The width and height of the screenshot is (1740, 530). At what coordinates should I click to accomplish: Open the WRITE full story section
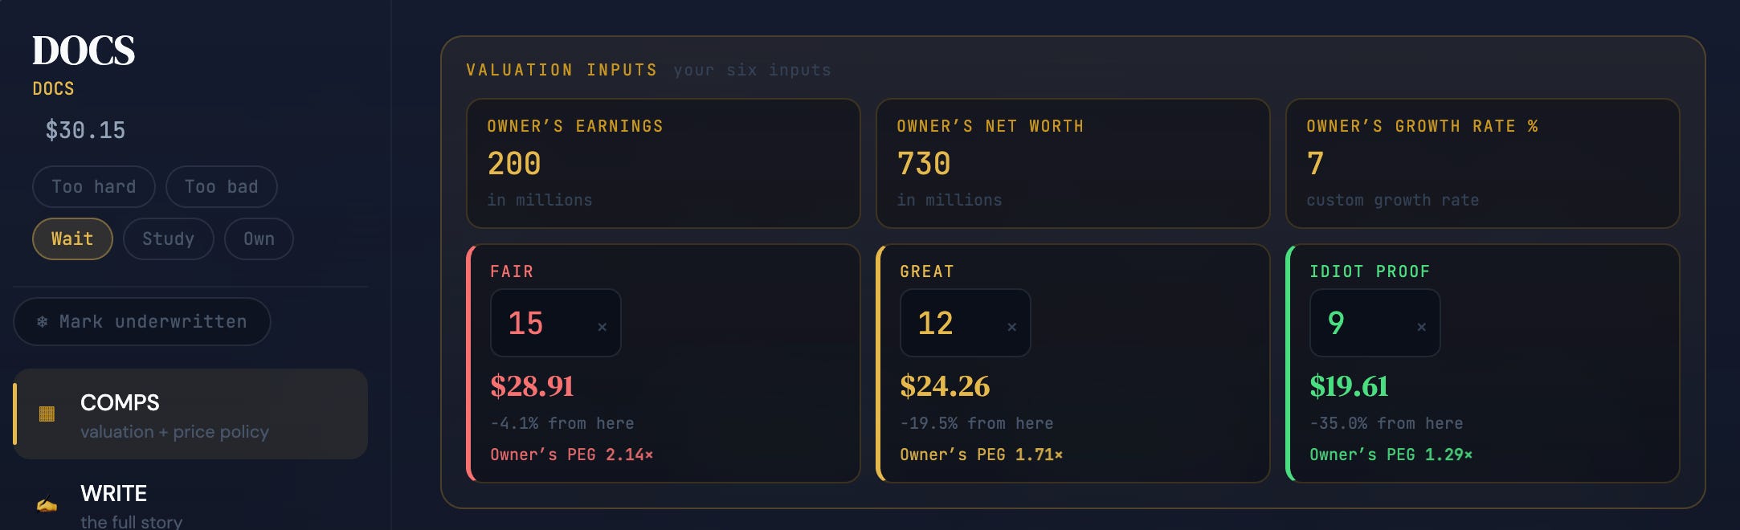click(x=190, y=505)
